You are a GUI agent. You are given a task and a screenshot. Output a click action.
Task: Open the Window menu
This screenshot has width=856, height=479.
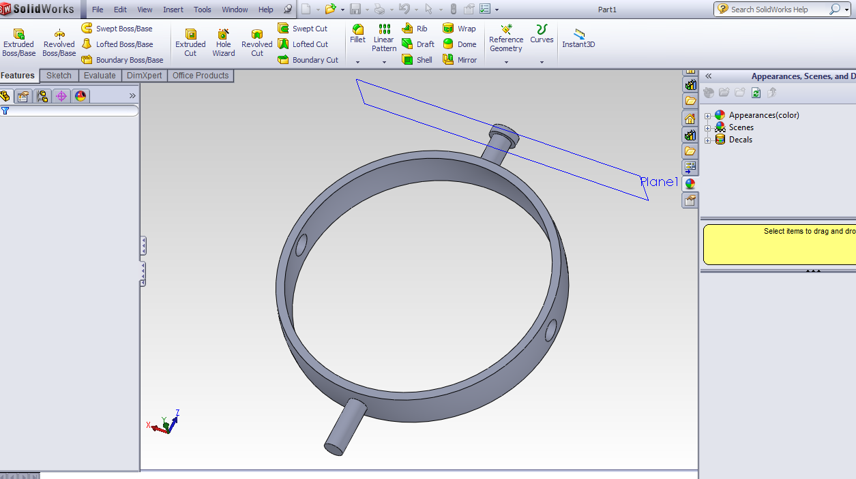coord(235,10)
